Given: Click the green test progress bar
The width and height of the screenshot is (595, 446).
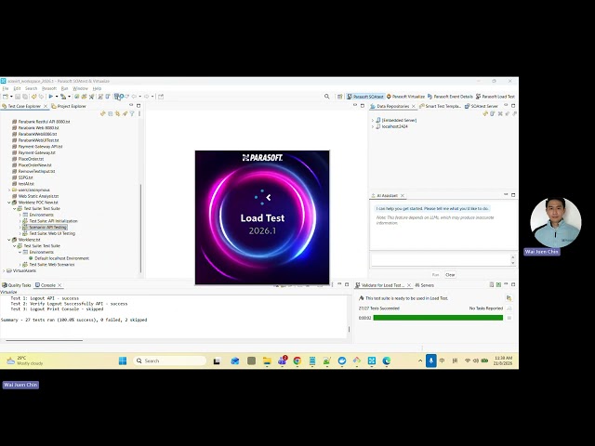Looking at the screenshot, I should pyautogui.click(x=438, y=318).
